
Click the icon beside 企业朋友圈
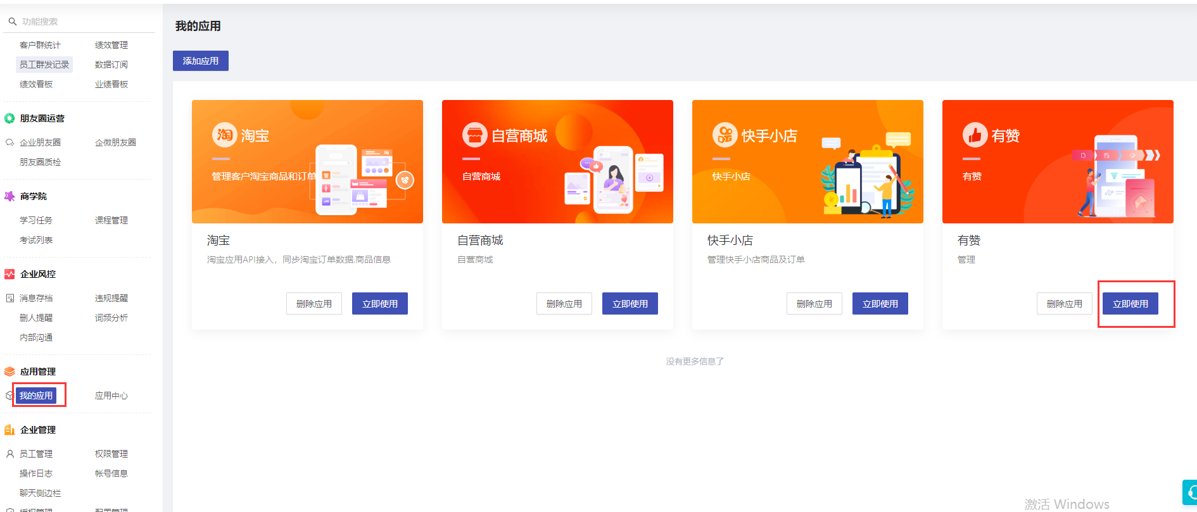pyautogui.click(x=10, y=142)
